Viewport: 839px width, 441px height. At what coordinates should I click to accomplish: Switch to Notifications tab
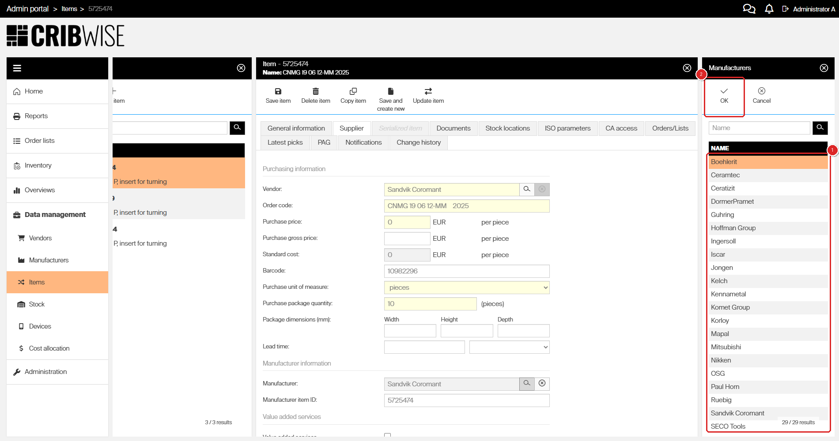click(x=363, y=142)
